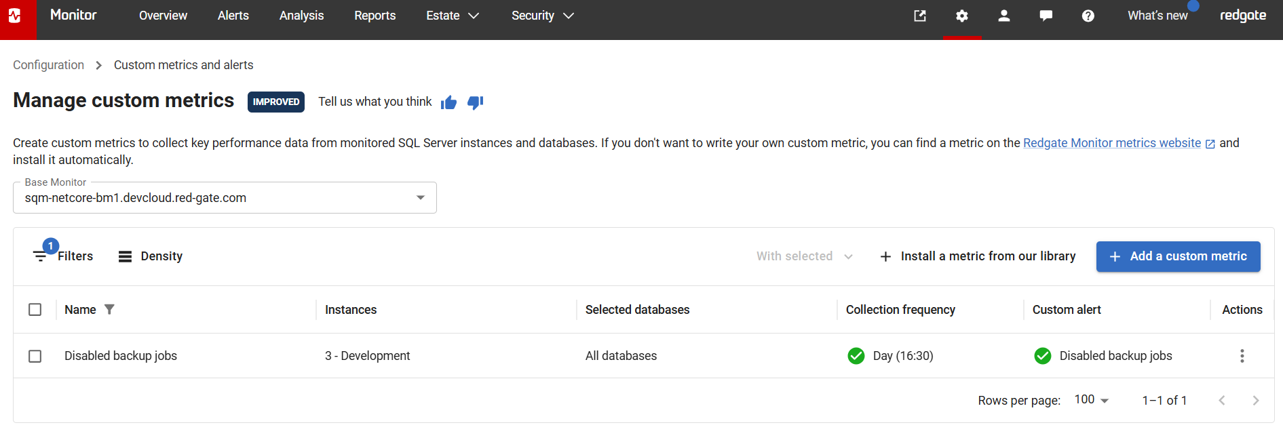Click the Collection frequency column header
Viewport: 1283px width, 442px height.
pos(900,310)
